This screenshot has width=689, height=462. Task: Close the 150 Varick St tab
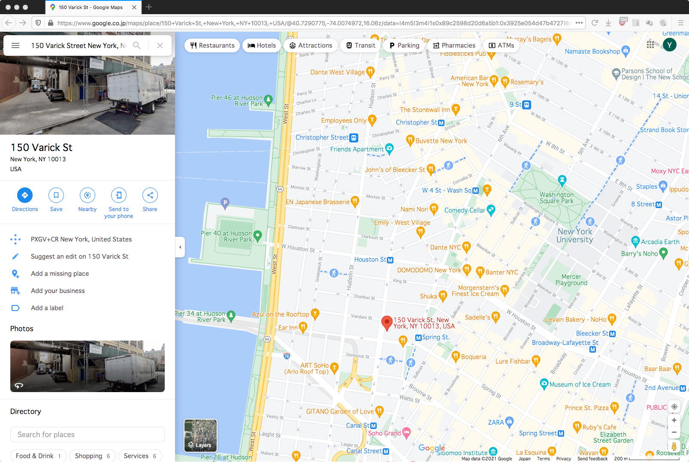(x=134, y=7)
